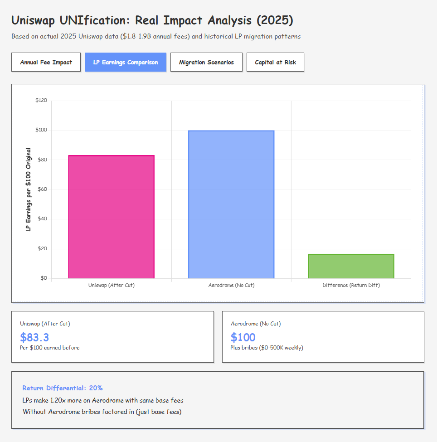Click the 'Uniswap (After Cut)' x-axis label

pyautogui.click(x=112, y=285)
